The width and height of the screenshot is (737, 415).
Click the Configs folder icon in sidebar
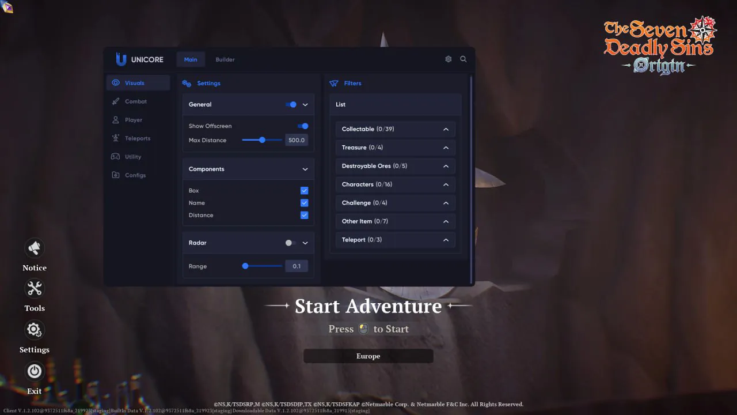click(116, 175)
